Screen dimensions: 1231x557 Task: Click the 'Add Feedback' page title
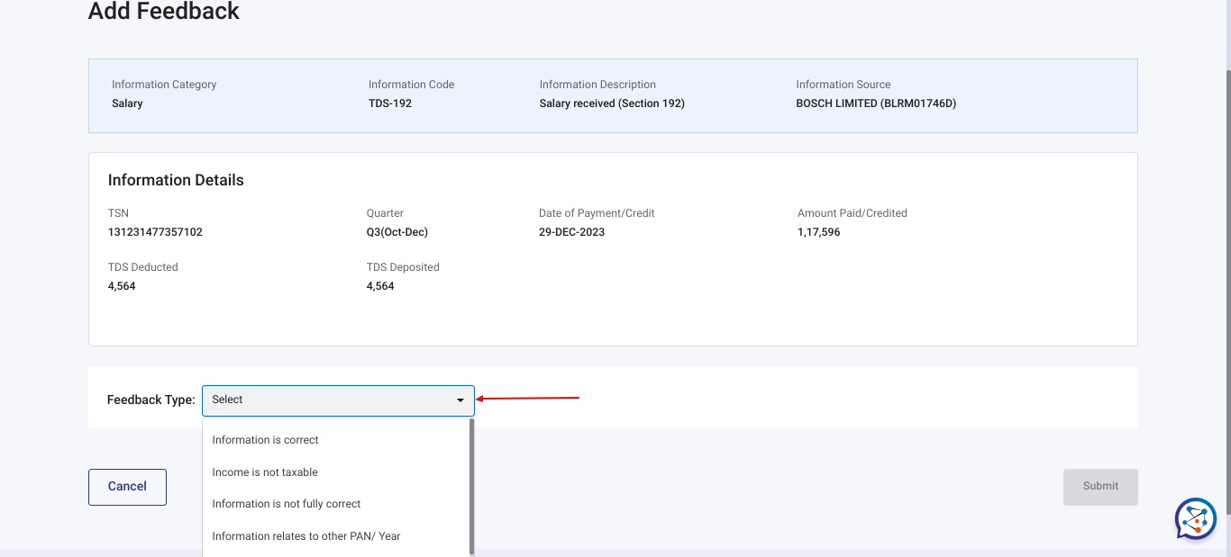click(164, 12)
